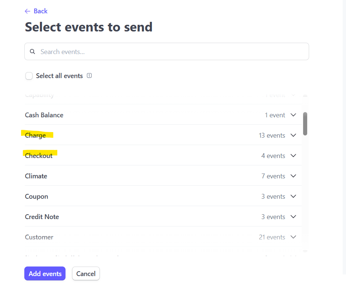Expand the Cash Balance chevron
The image size is (346, 289).
293,115
